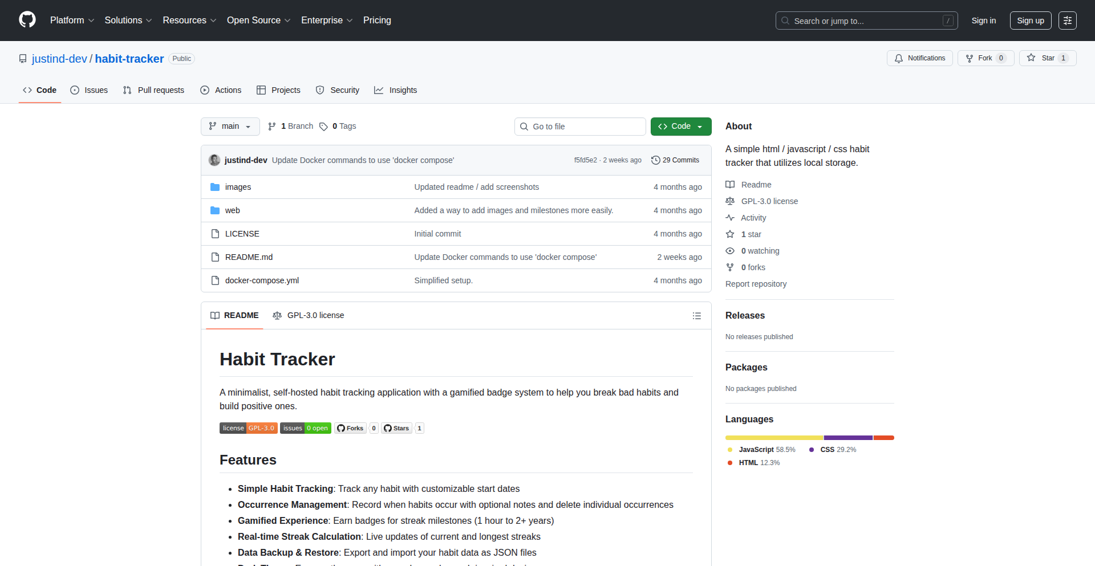Expand the Resources menu
This screenshot has height=566, width=1095.
point(189,21)
